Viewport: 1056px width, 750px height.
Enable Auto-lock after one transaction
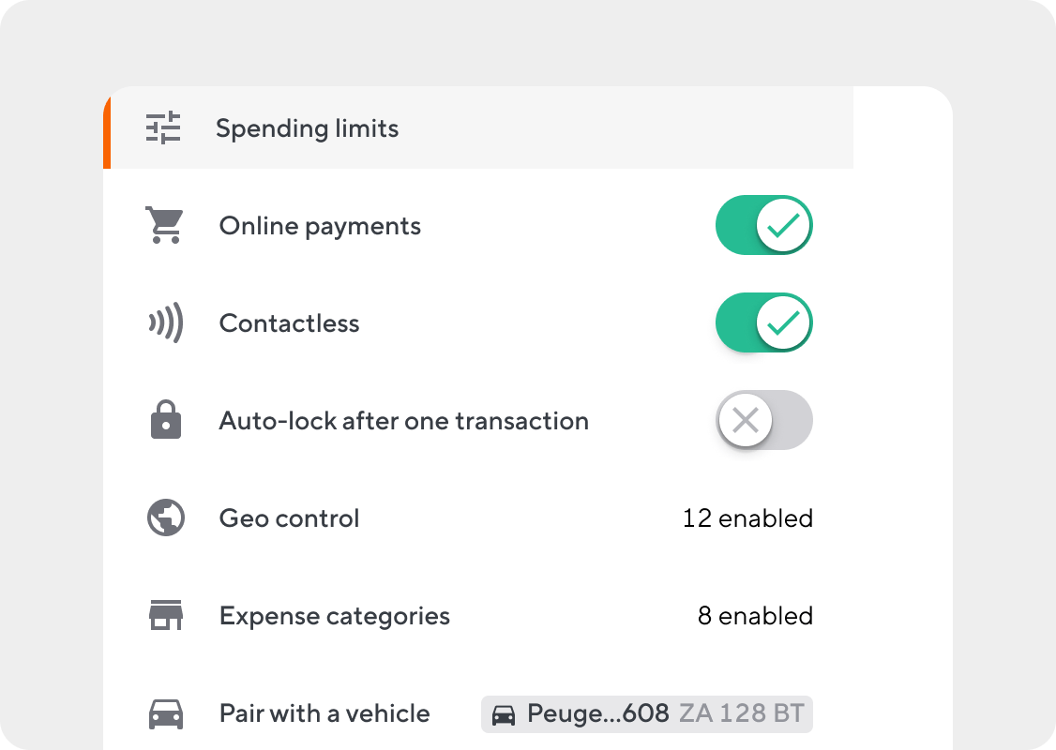764,420
